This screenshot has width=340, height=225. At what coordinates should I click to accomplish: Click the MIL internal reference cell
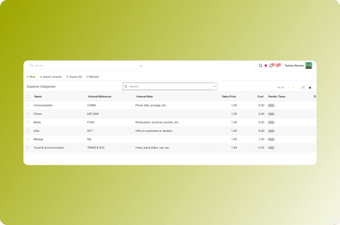(x=89, y=139)
